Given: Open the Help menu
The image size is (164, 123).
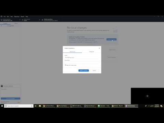Looking at the screenshot, I should coord(27,17).
